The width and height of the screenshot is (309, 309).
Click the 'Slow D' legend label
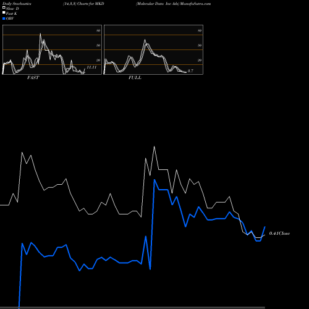[12, 9]
